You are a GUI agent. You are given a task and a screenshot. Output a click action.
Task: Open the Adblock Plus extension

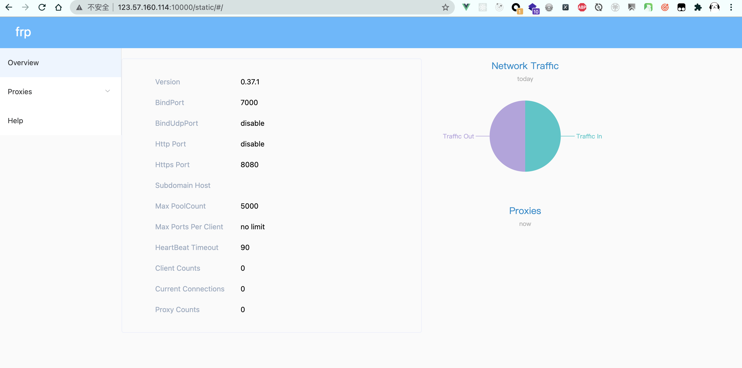coord(582,7)
